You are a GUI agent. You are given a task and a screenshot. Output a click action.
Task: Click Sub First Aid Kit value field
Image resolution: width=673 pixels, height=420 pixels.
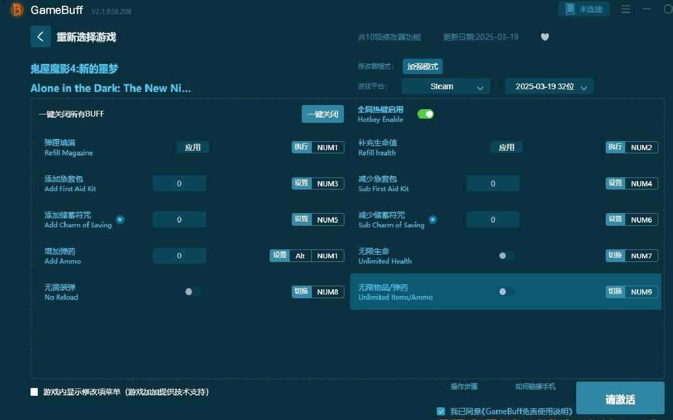[x=493, y=184]
